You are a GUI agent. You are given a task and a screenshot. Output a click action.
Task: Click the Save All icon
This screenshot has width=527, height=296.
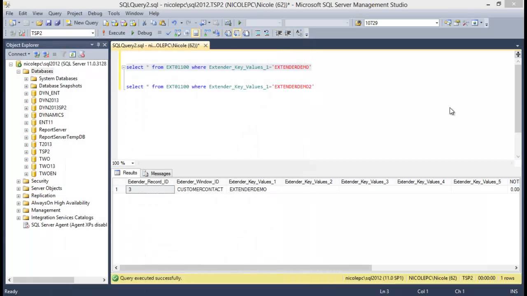point(57,23)
